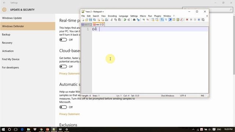Turn on Cloud-based protection toggle
Viewport: 235px width, 132px height.
63,66
